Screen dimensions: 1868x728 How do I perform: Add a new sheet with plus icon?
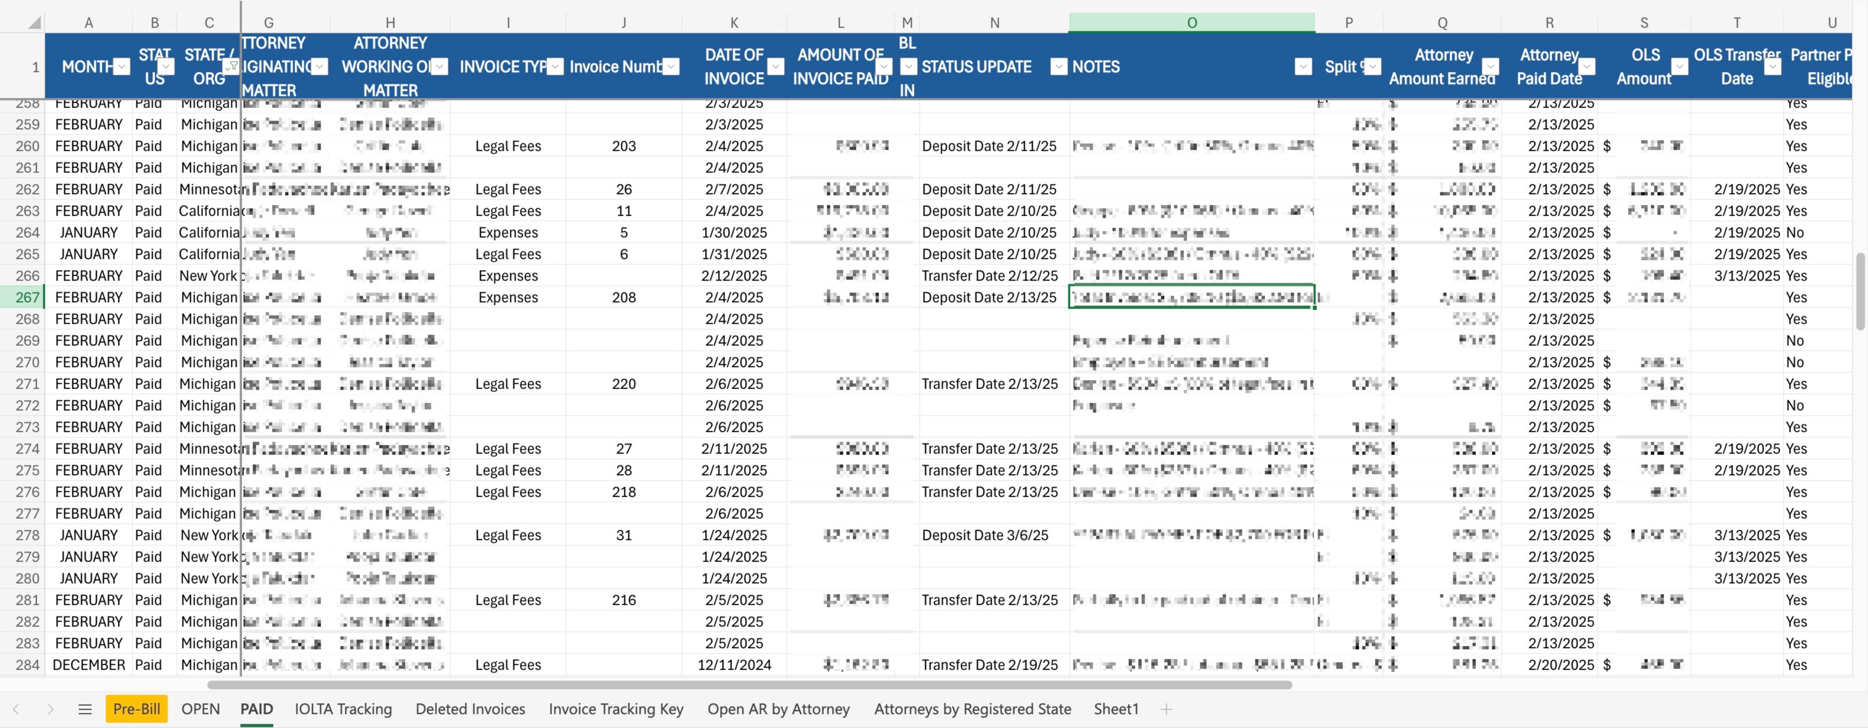(1166, 709)
